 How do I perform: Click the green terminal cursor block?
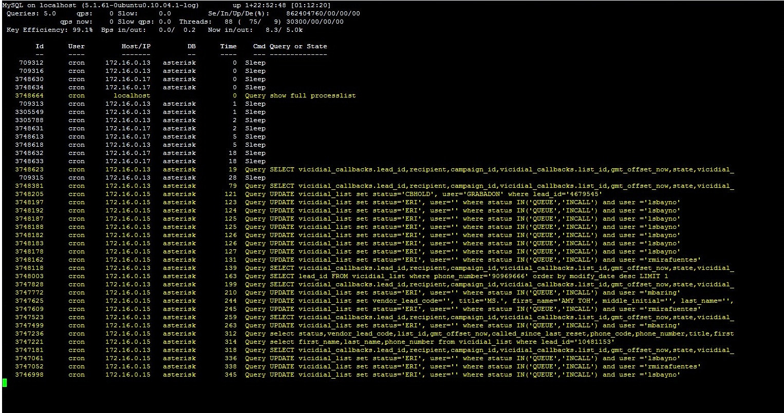point(5,383)
